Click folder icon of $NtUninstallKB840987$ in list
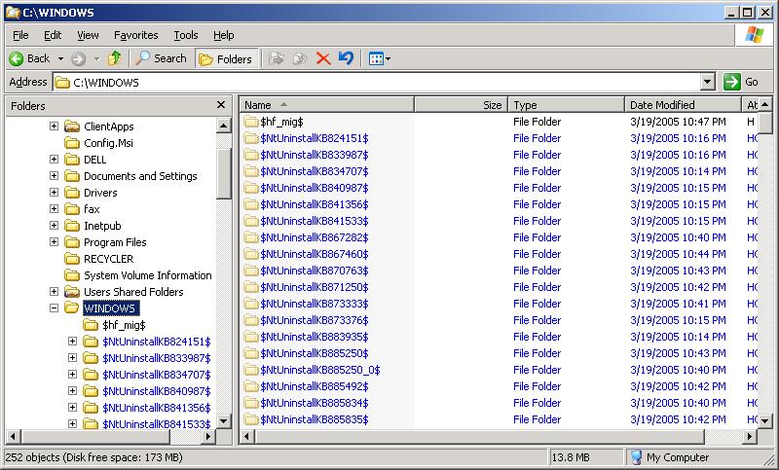The height and width of the screenshot is (470, 779). 251,188
